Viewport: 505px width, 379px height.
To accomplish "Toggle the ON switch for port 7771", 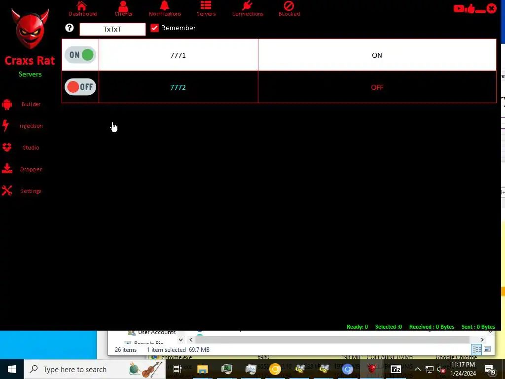I will pyautogui.click(x=80, y=55).
